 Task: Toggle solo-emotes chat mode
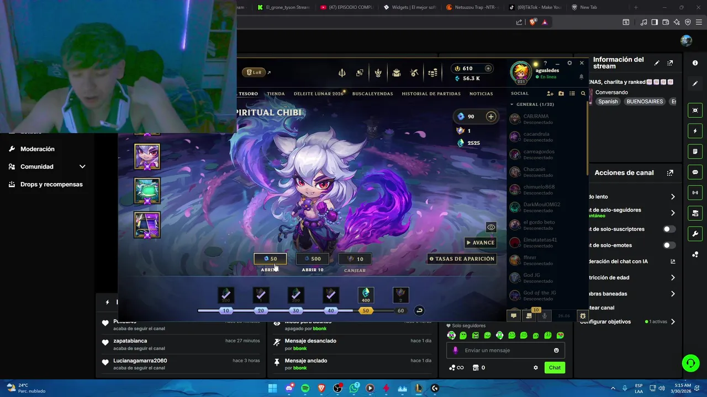pos(668,245)
